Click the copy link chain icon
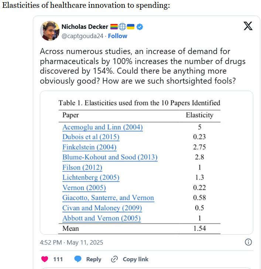This screenshot has width=261, height=269. 114,259
